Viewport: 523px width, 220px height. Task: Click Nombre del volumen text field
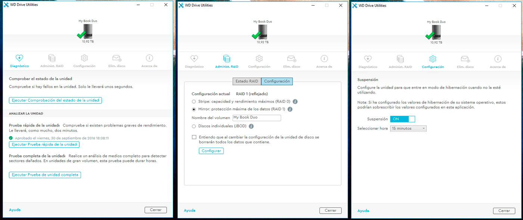(257, 118)
